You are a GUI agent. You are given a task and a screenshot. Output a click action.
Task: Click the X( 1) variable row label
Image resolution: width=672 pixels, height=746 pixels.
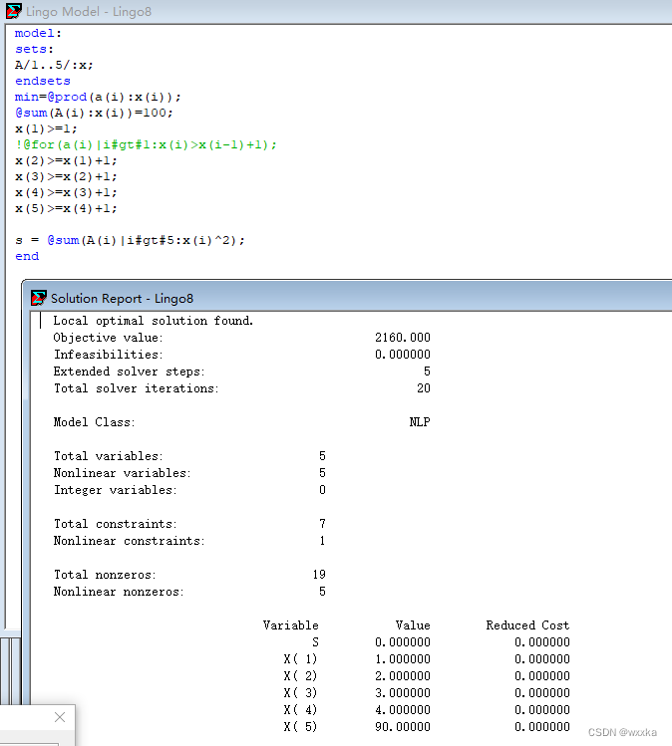300,659
